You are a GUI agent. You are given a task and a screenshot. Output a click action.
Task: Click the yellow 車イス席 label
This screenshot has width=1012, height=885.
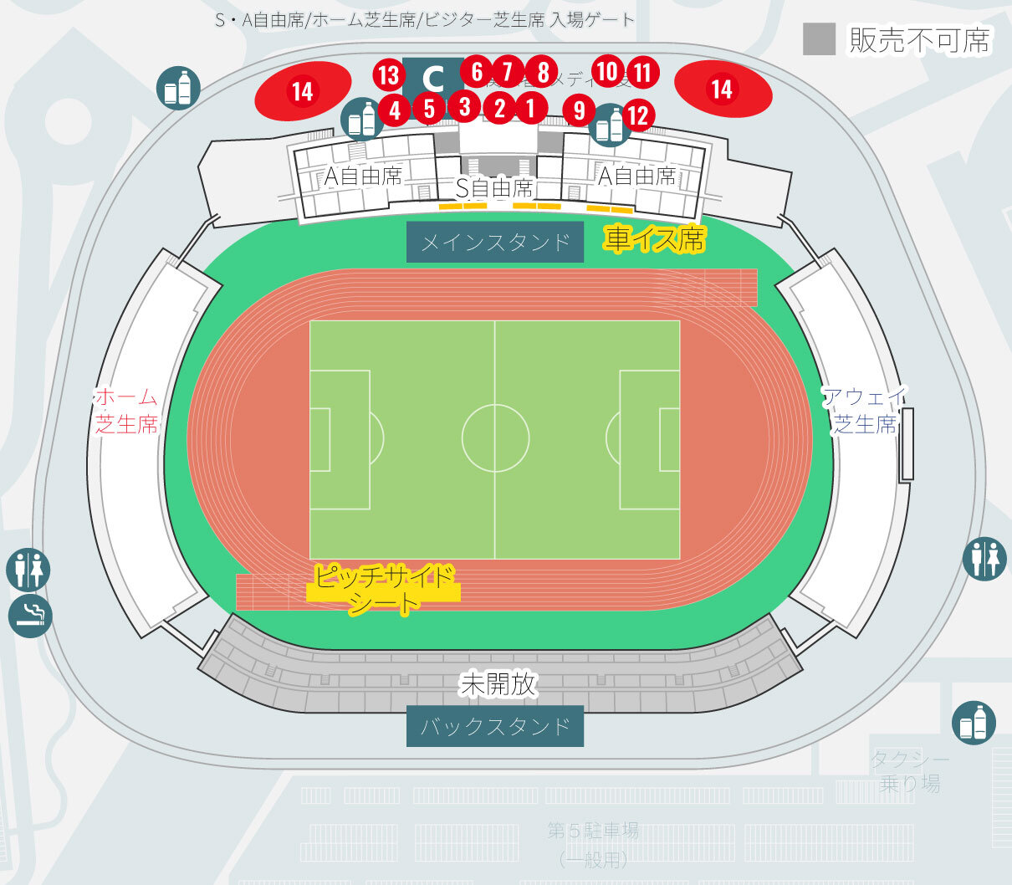click(x=656, y=240)
